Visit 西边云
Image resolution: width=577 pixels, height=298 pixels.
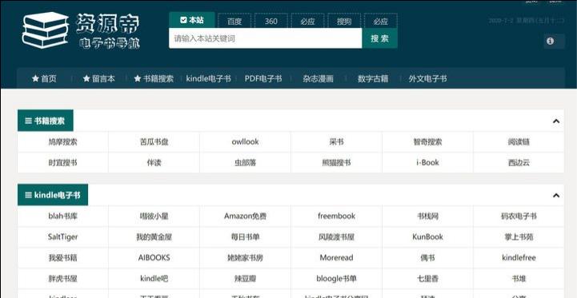[x=519, y=163]
